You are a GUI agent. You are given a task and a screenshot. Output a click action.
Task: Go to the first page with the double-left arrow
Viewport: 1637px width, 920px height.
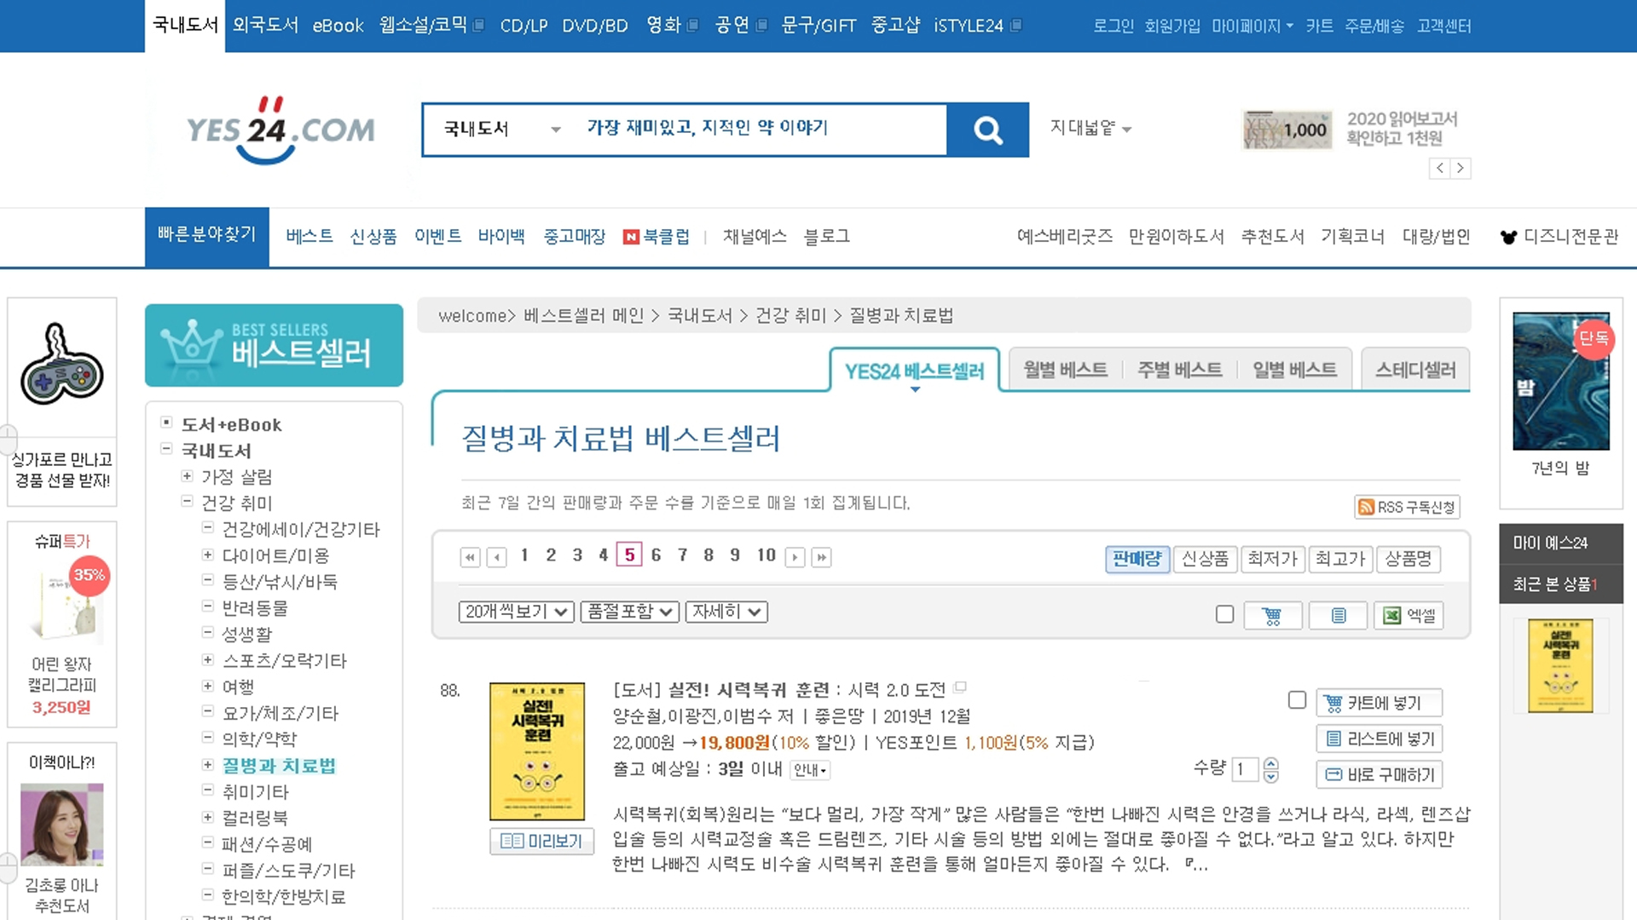[x=470, y=557]
